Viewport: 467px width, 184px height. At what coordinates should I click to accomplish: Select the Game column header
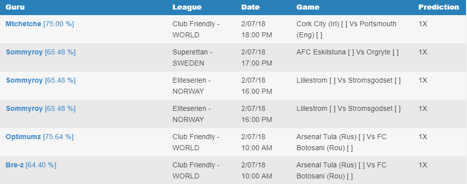coord(308,7)
